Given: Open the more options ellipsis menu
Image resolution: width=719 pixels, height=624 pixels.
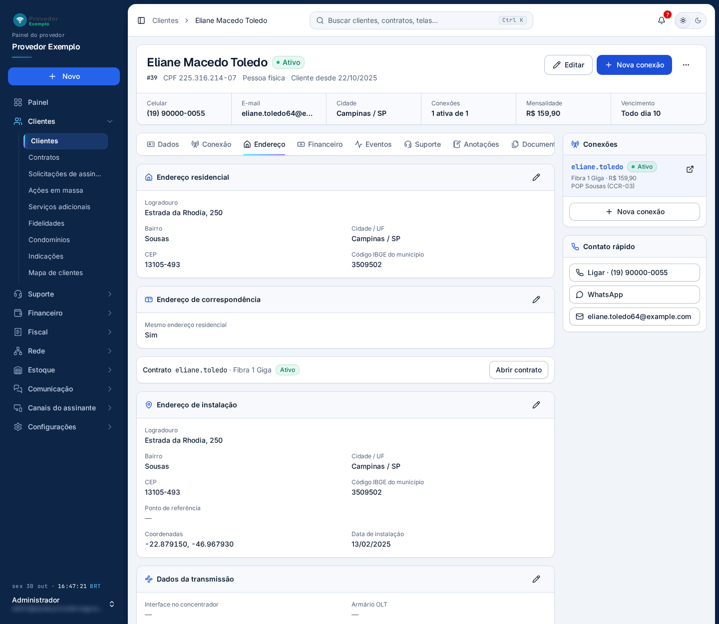Looking at the screenshot, I should pos(686,65).
